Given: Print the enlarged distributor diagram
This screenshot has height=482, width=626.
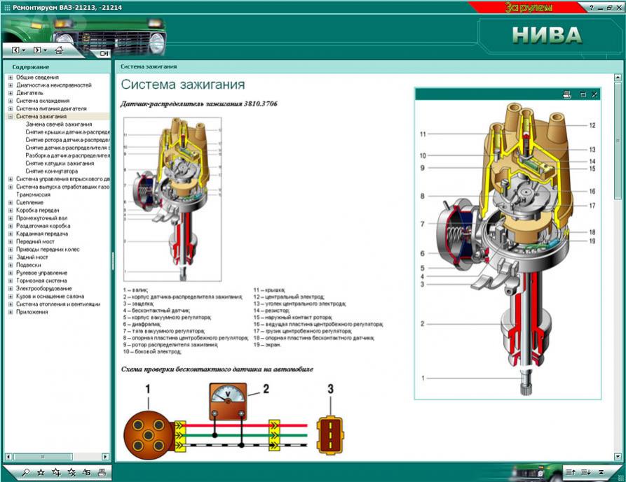Looking at the screenshot, I should [566, 94].
